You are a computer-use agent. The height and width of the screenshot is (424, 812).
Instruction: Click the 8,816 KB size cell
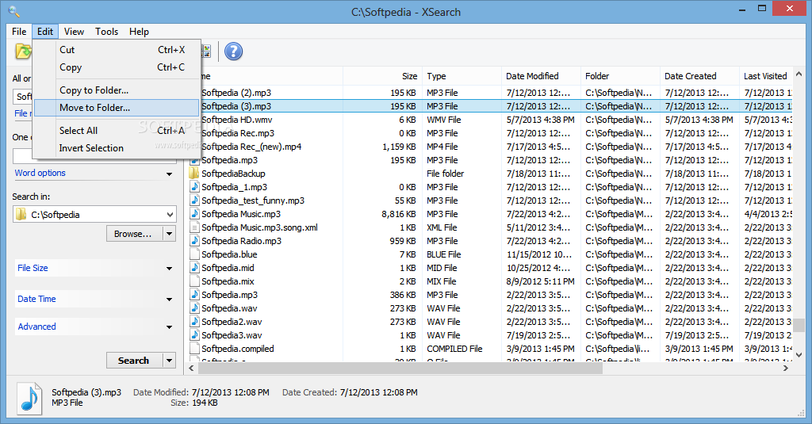pos(399,214)
